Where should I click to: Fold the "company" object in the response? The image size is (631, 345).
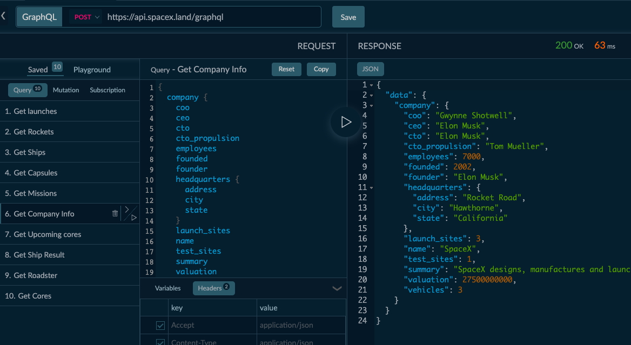(372, 106)
